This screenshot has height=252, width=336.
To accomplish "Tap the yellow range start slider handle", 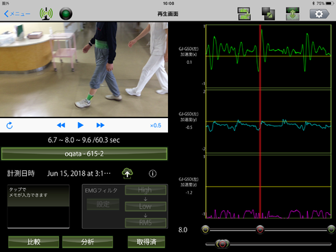I will tap(206, 229).
